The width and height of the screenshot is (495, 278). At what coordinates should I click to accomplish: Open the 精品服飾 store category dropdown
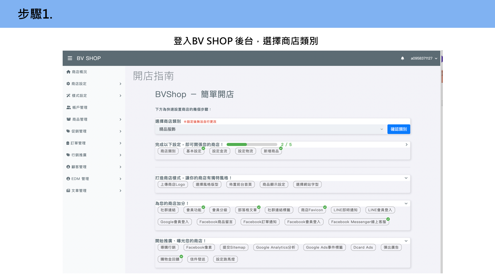[270, 129]
